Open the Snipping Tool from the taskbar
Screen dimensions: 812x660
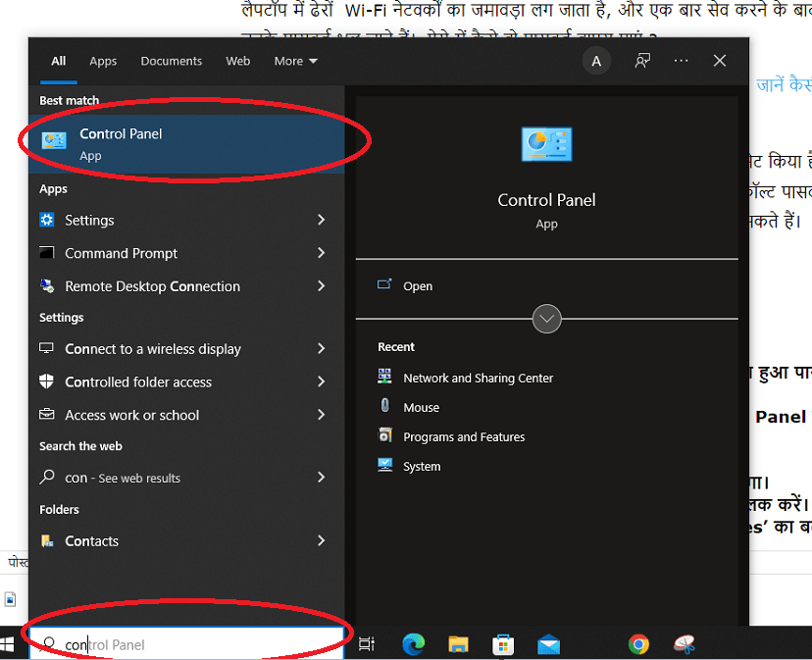tap(685, 644)
